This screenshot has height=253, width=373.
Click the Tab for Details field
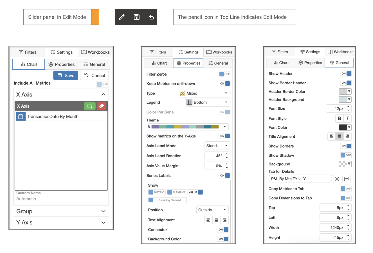[300, 179]
